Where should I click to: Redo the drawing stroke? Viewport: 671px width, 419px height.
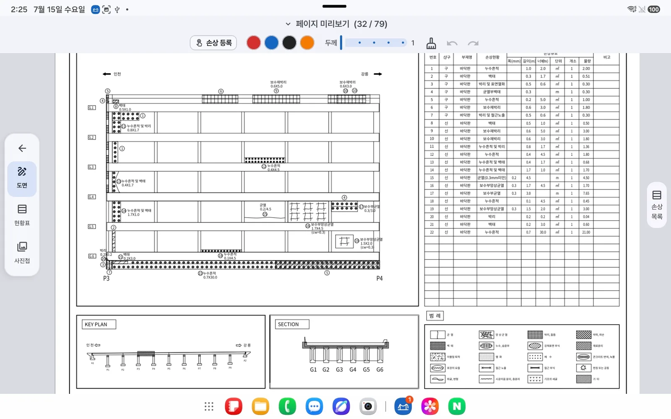click(473, 43)
